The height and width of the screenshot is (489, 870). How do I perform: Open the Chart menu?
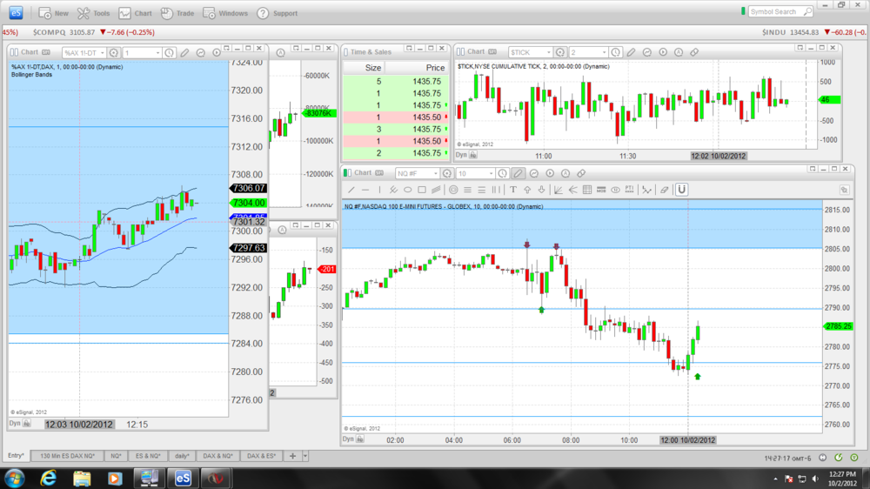point(136,13)
